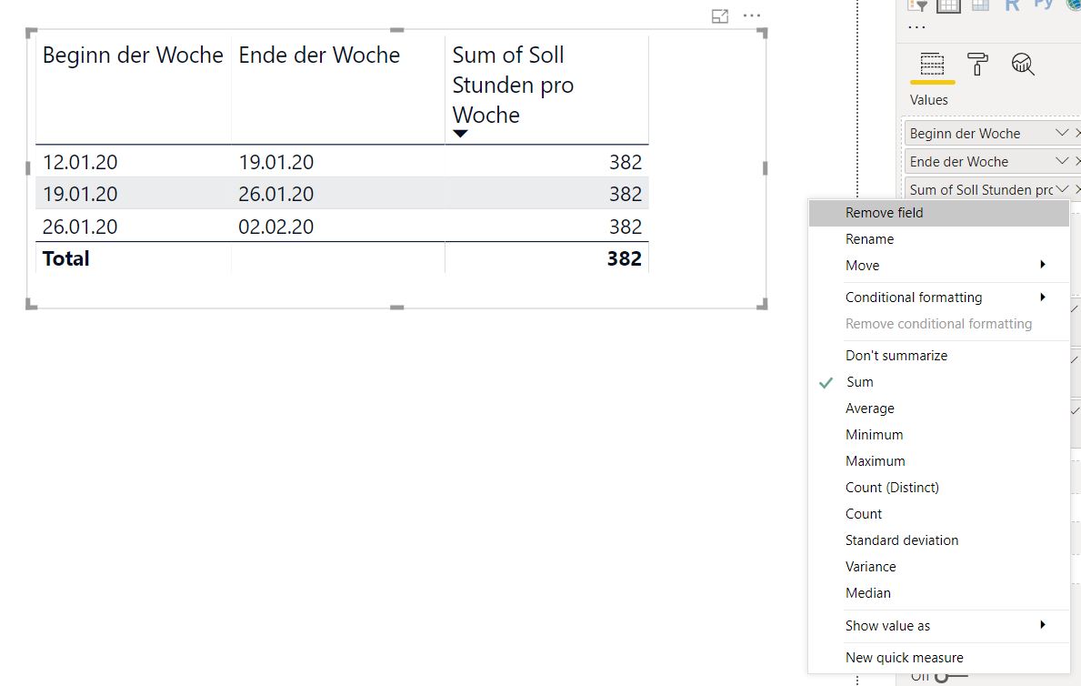Select the checked Sum aggregation
Image resolution: width=1081 pixels, height=686 pixels.
939,381
